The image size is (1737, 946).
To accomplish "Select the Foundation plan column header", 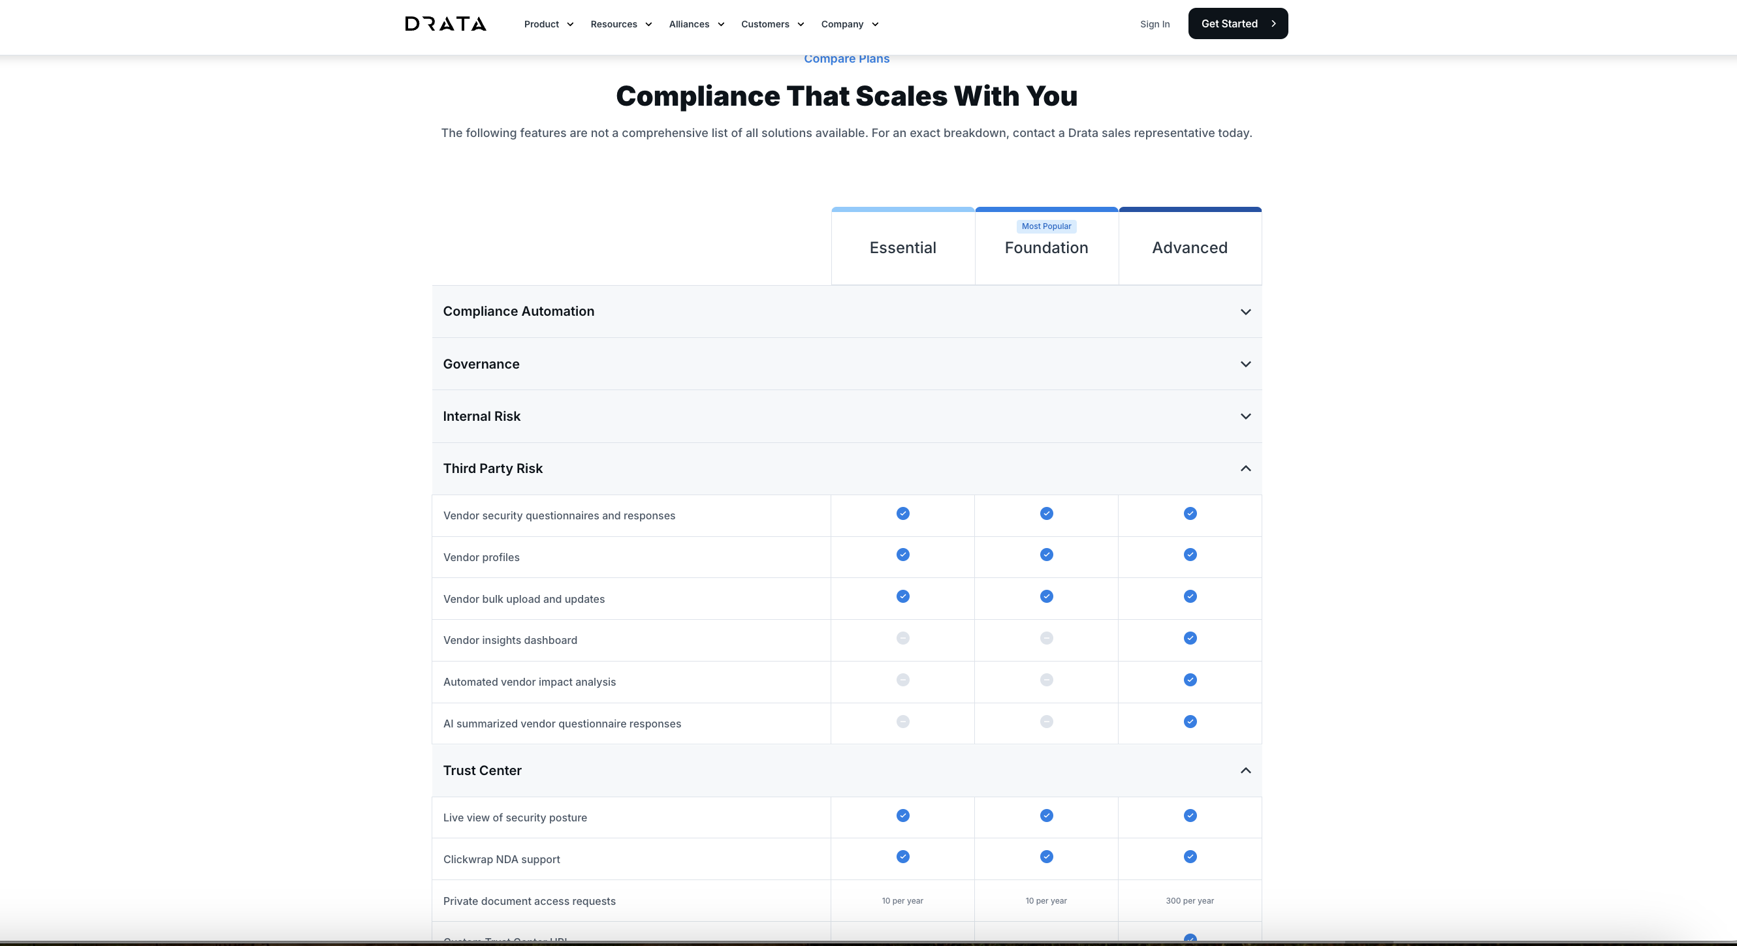I will click(1046, 247).
